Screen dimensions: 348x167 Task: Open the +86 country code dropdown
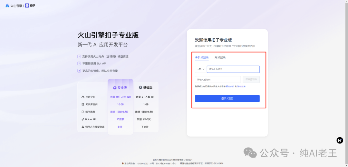pyautogui.click(x=200, y=69)
